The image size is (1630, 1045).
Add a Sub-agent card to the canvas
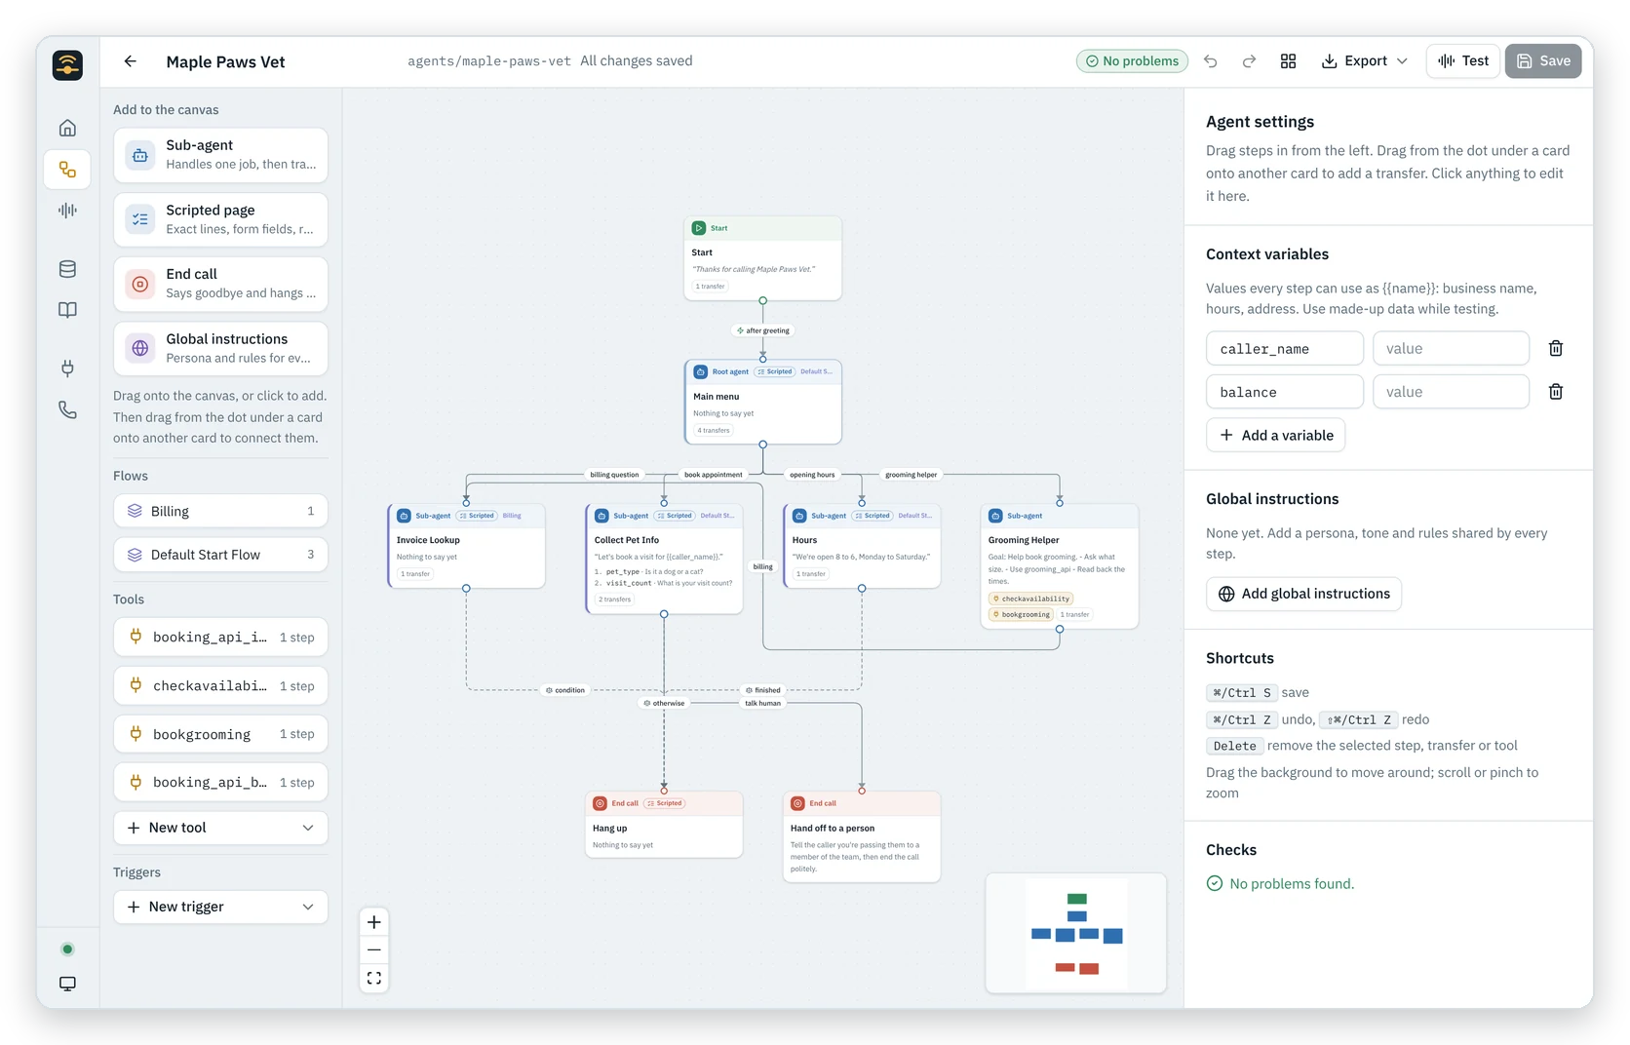(x=220, y=155)
